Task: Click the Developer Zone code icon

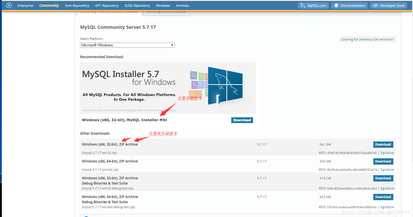Action: coord(375,5)
